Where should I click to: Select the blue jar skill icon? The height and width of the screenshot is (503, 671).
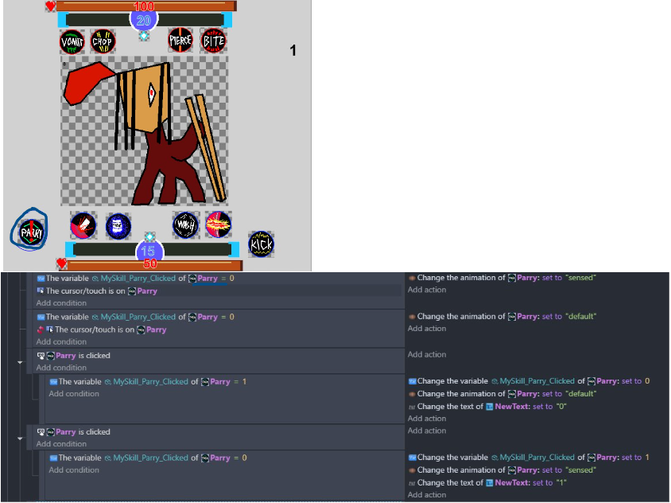point(118,226)
